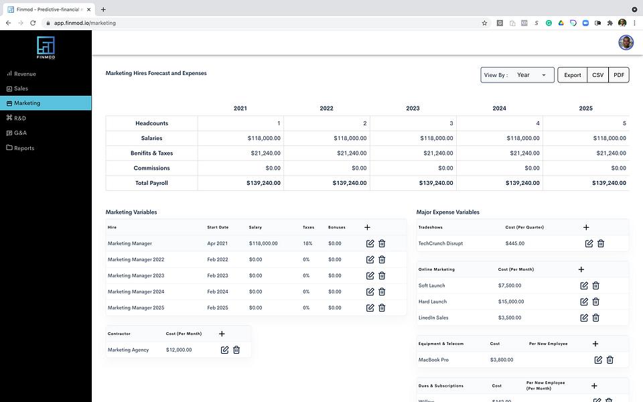Edit the TechCrunch Disrupt tradeshow entry
The width and height of the screenshot is (643, 402).
[x=589, y=243]
